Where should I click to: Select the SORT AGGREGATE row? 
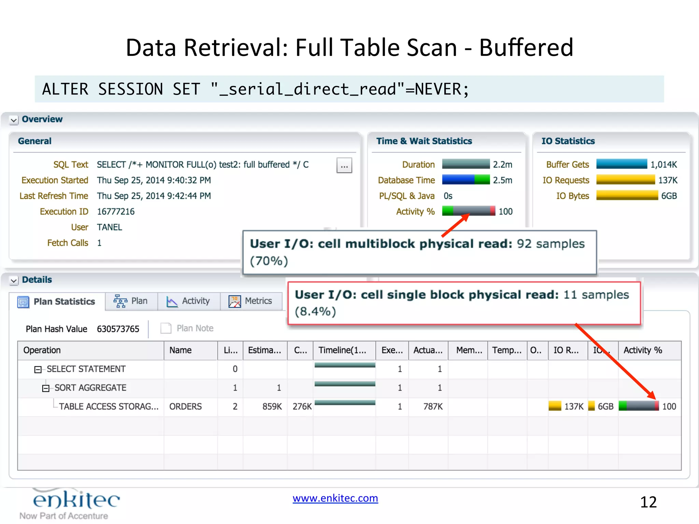(x=349, y=388)
